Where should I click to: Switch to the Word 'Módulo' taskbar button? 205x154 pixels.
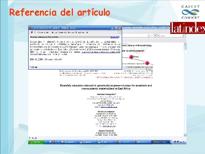click(x=106, y=142)
